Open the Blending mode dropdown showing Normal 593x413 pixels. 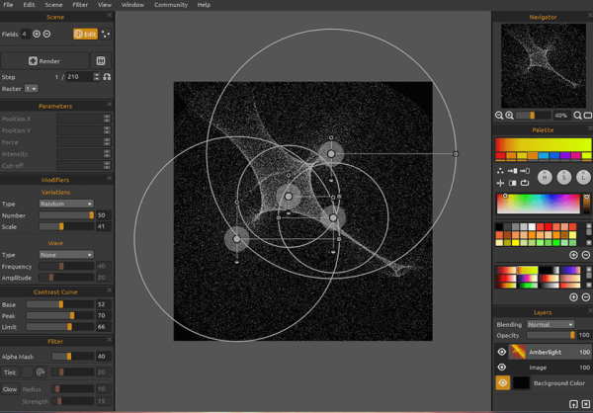[551, 324]
